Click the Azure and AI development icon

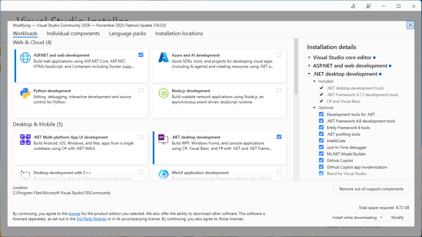click(x=163, y=58)
